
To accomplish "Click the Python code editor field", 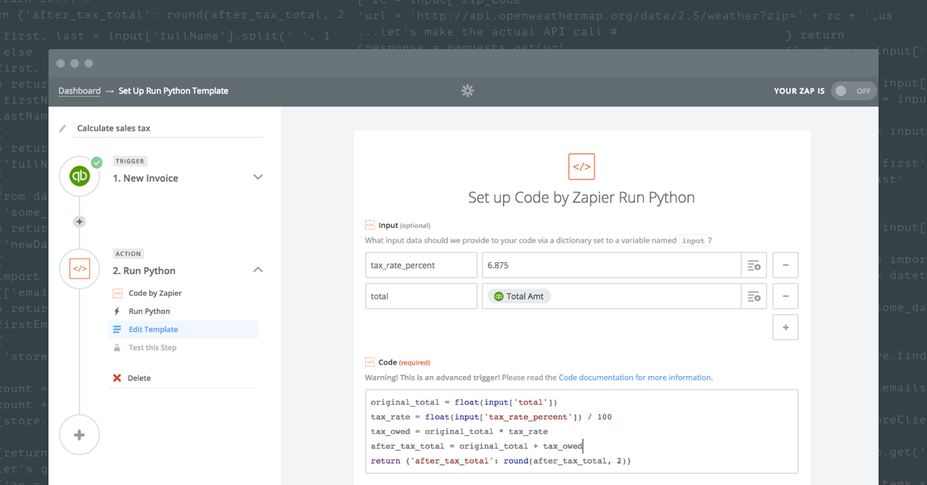I will pyautogui.click(x=581, y=432).
